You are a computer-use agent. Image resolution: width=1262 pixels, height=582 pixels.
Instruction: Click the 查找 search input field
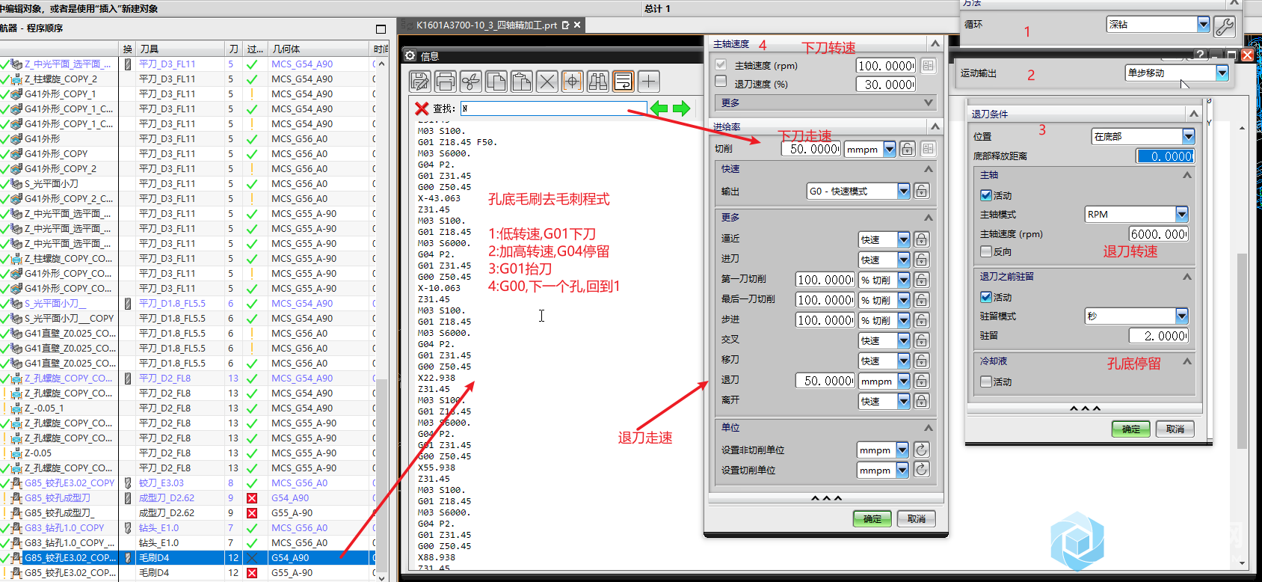point(553,108)
